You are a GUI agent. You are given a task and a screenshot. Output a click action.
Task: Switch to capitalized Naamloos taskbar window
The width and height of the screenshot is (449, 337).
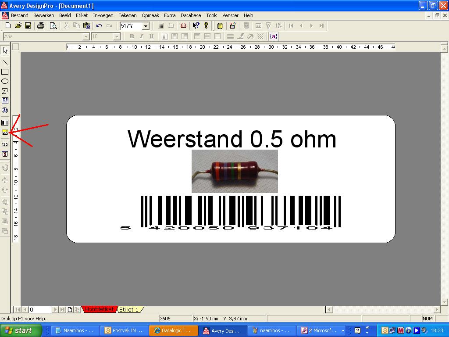coord(75,330)
